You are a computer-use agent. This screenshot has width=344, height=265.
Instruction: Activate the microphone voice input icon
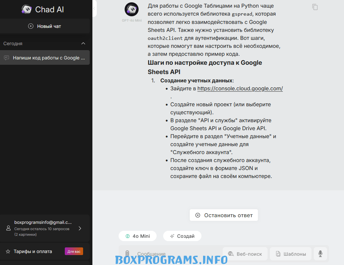(320, 254)
